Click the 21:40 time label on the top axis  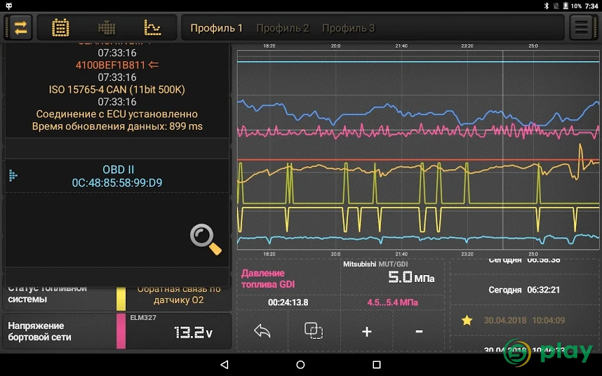pyautogui.click(x=401, y=46)
